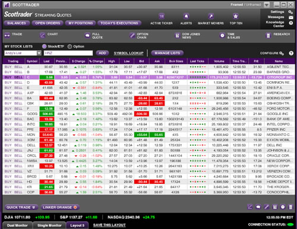Click the PFIZER INC name cell
Screen dimensions: 297x229
pos(279,129)
